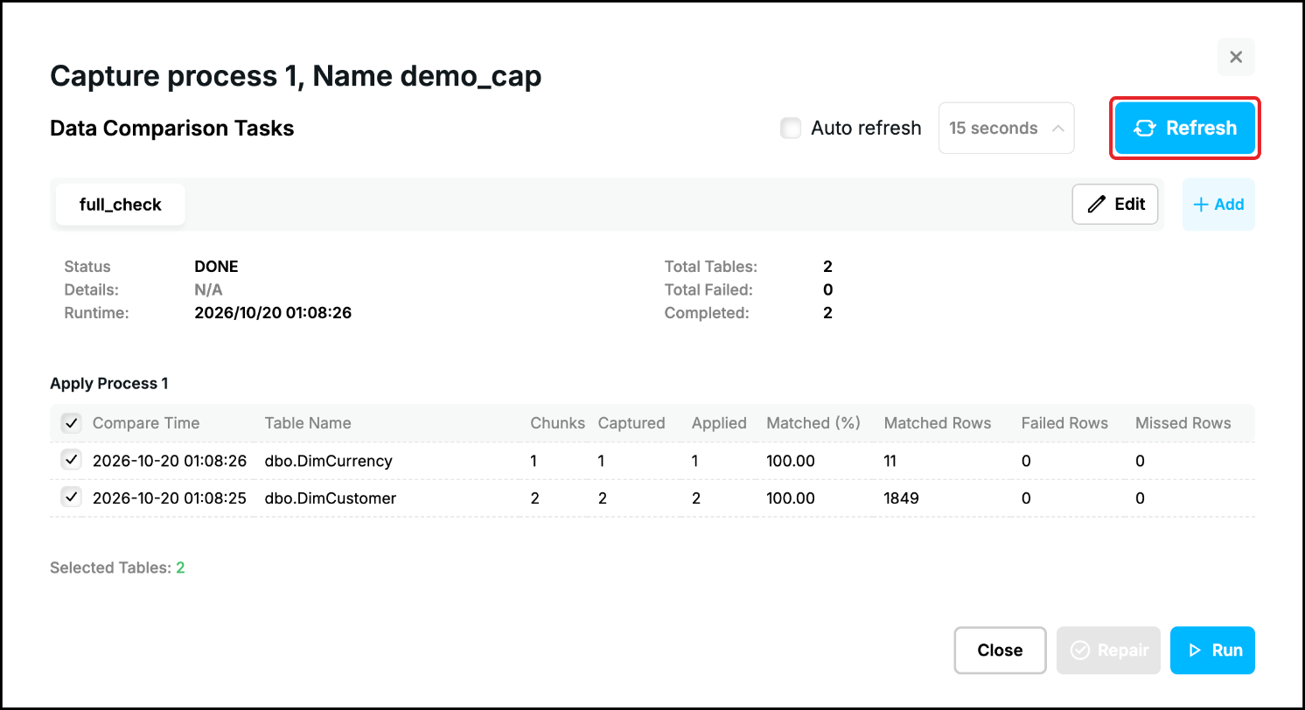Screen dimensions: 1305x710
Task: Click matched rows value 11
Action: tap(890, 461)
